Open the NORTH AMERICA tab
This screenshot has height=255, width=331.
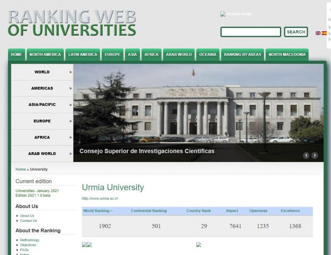click(x=45, y=55)
